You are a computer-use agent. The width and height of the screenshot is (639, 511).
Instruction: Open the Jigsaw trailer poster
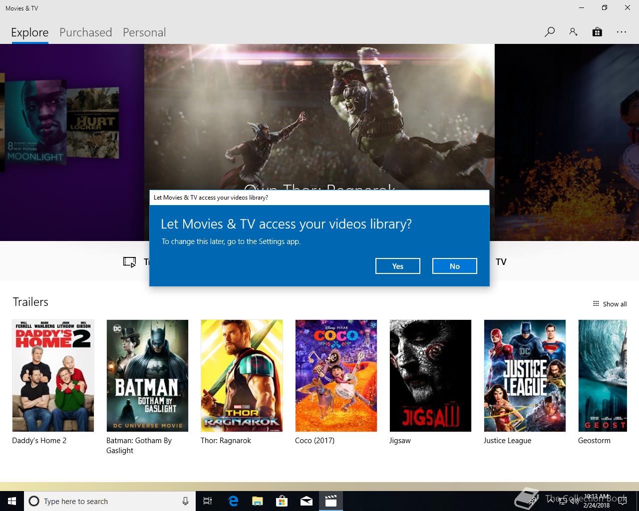pyautogui.click(x=430, y=376)
